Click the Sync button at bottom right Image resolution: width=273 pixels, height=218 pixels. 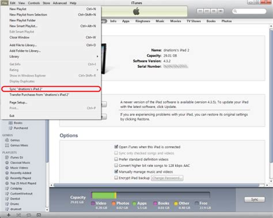(255, 200)
